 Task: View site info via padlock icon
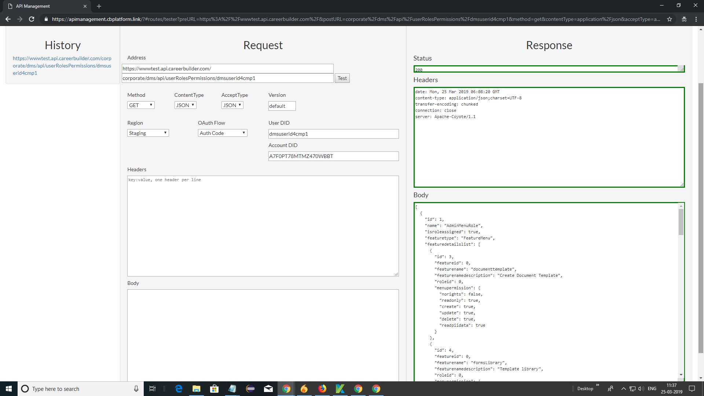[x=46, y=19]
